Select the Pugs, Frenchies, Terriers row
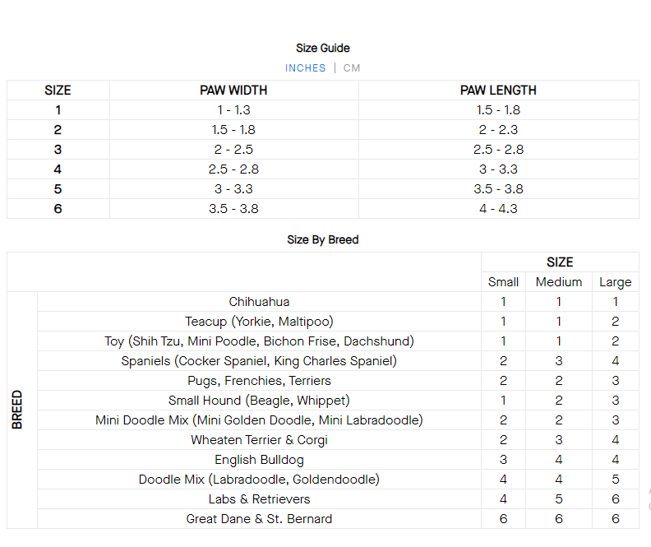Image resolution: width=651 pixels, height=547 pixels. pyautogui.click(x=259, y=381)
